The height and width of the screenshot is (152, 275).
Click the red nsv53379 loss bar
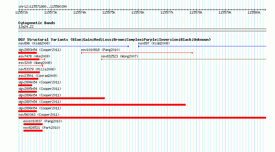point(29,72)
